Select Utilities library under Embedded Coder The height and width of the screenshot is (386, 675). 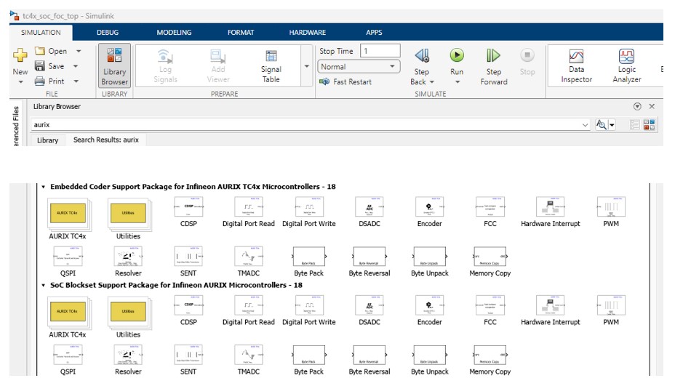[128, 219]
